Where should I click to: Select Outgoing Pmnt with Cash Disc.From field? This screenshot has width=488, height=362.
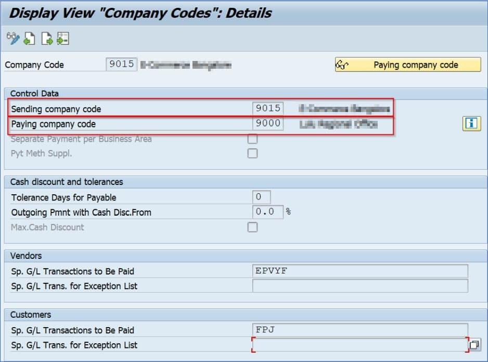267,212
